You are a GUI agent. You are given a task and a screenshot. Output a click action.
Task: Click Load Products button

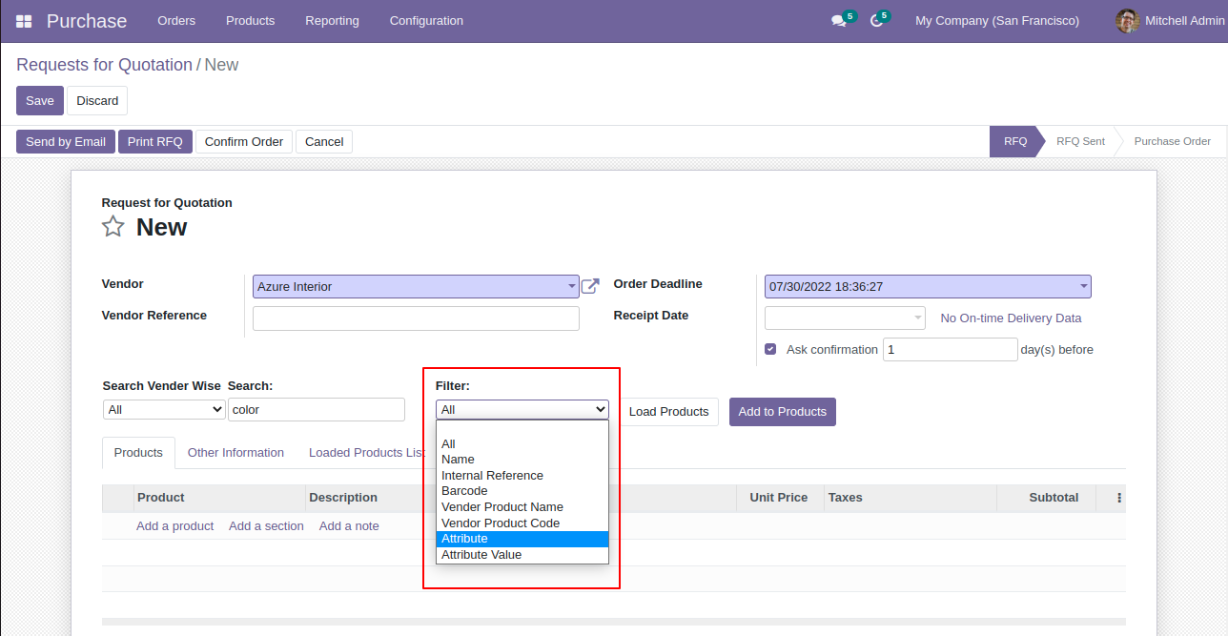click(669, 412)
